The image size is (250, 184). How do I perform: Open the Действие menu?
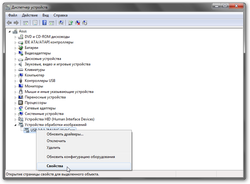30,15
